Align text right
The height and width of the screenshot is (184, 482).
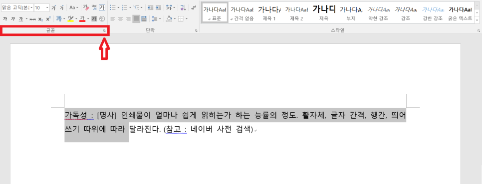(x=129, y=19)
